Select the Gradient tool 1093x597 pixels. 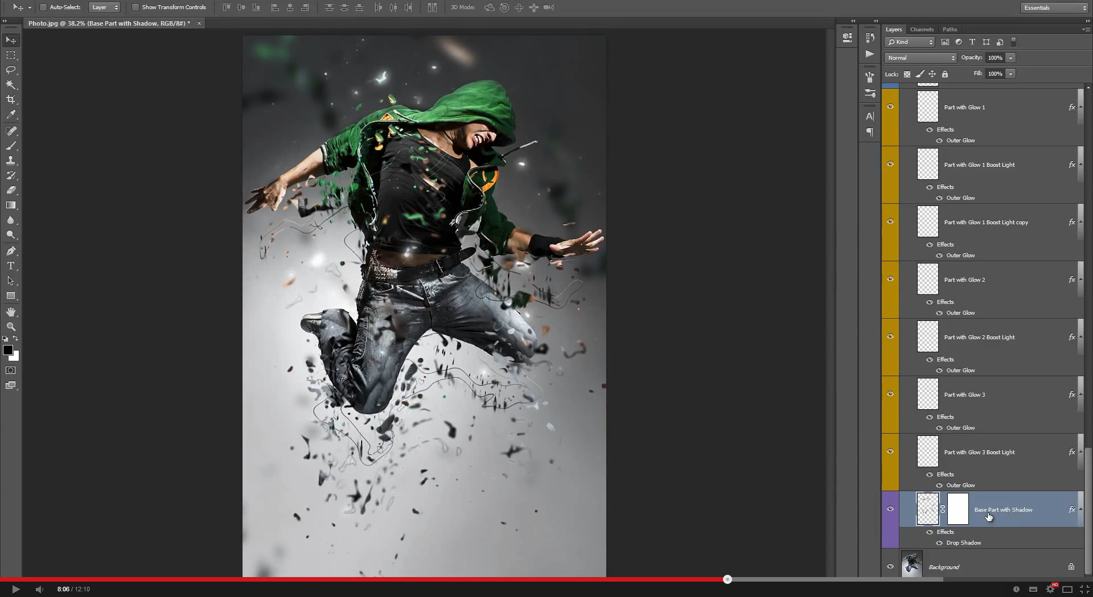(x=11, y=205)
